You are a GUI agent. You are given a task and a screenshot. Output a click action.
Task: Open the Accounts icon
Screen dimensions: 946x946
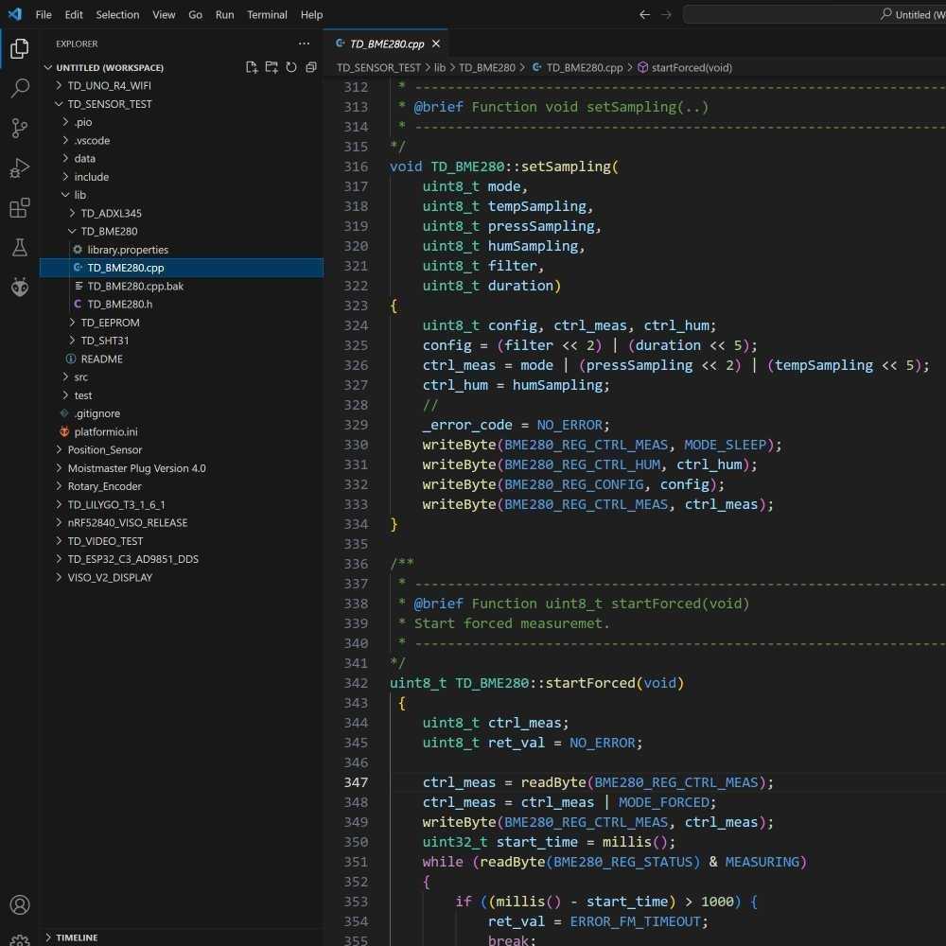click(x=19, y=905)
